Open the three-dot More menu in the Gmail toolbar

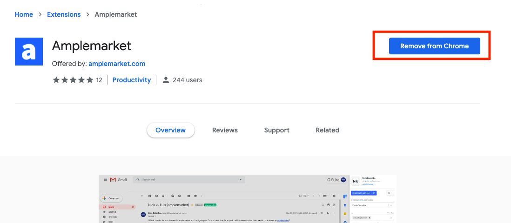pos(202,196)
